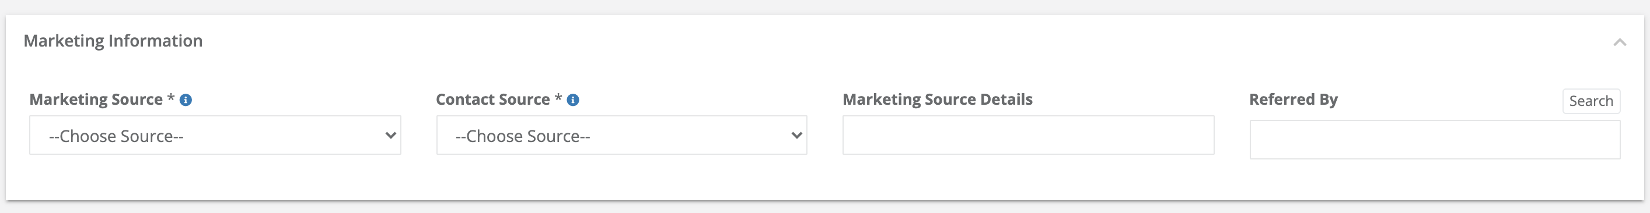Viewport: 1650px width, 213px height.
Task: Click the Search button above Referred By
Action: pyautogui.click(x=1591, y=101)
